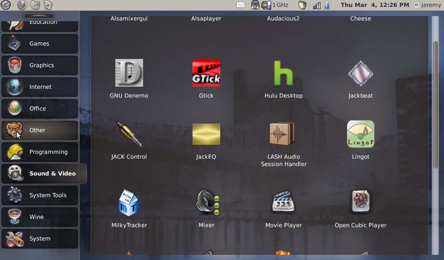The width and height of the screenshot is (444, 260).
Task: Launch MilkyTracker
Action: (x=129, y=202)
